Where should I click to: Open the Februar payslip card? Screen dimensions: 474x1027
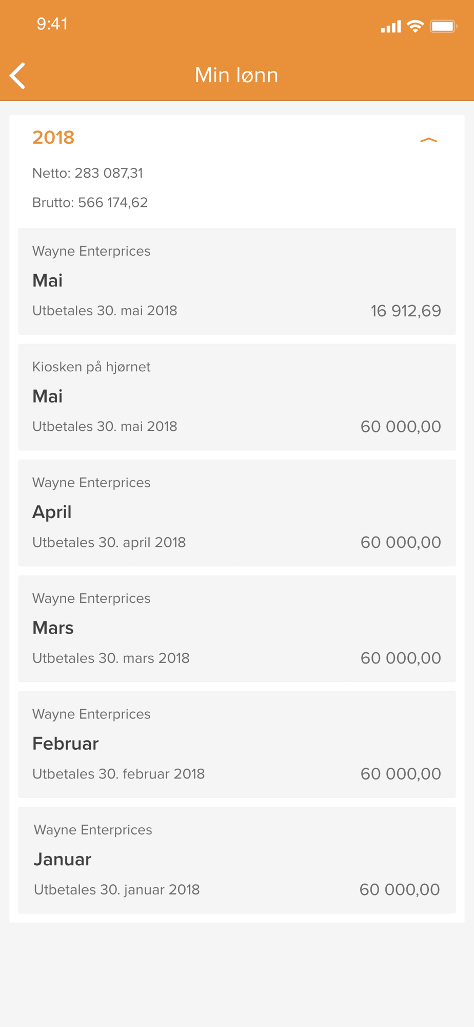tap(237, 745)
